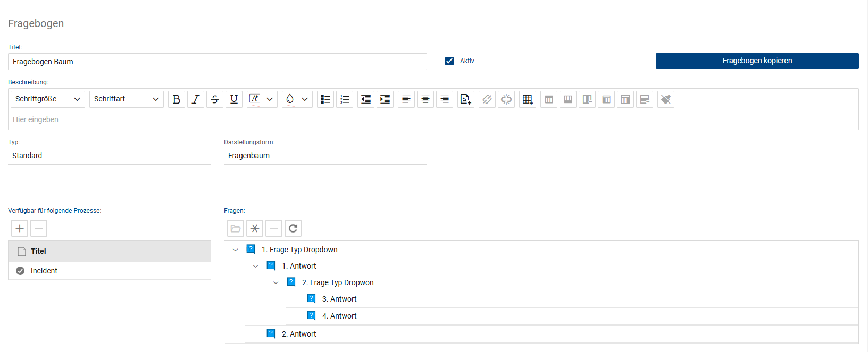
Task: Collapse the 2. Frage Typ Dropwon node
Action: pyautogui.click(x=276, y=282)
